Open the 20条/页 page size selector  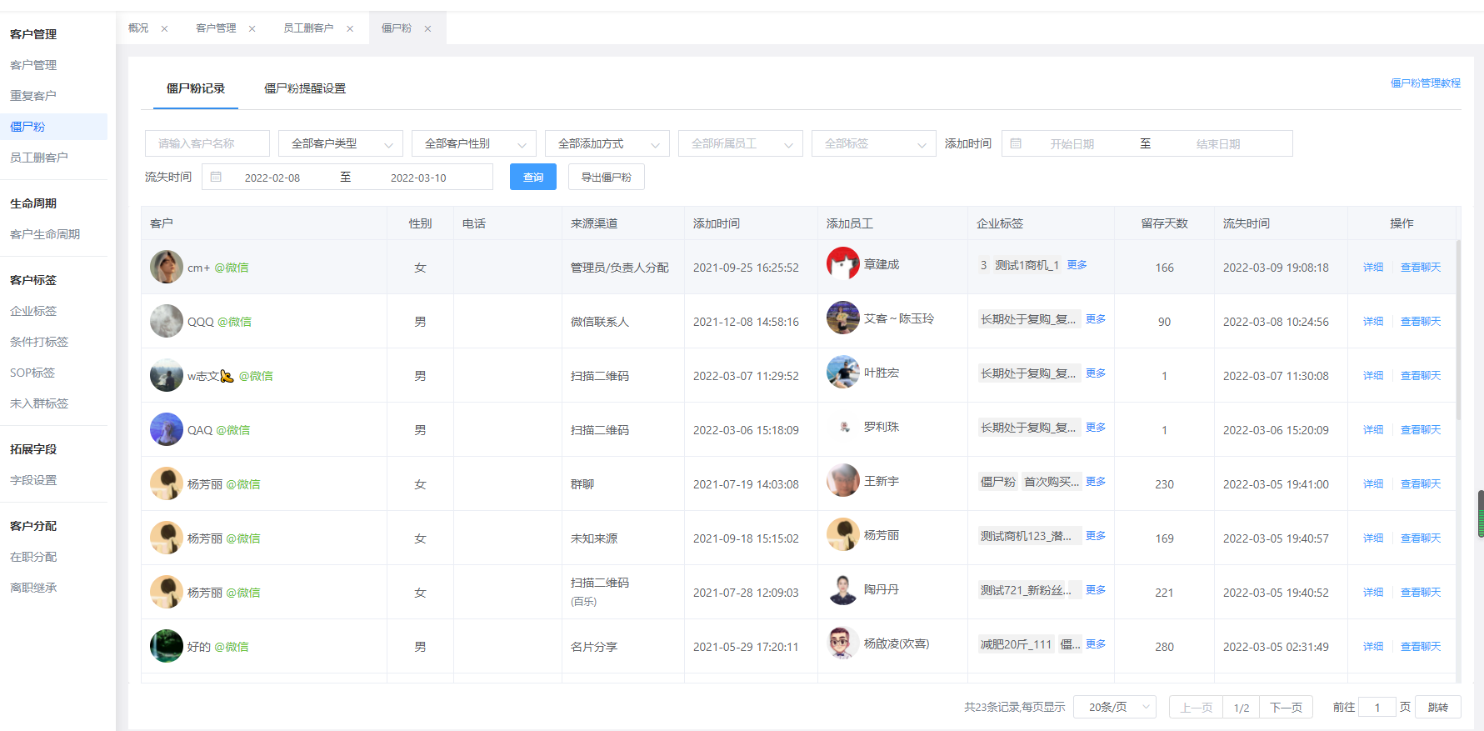pyautogui.click(x=1114, y=708)
